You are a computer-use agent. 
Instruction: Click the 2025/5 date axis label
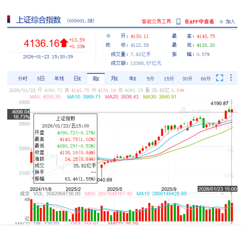tap(115, 189)
